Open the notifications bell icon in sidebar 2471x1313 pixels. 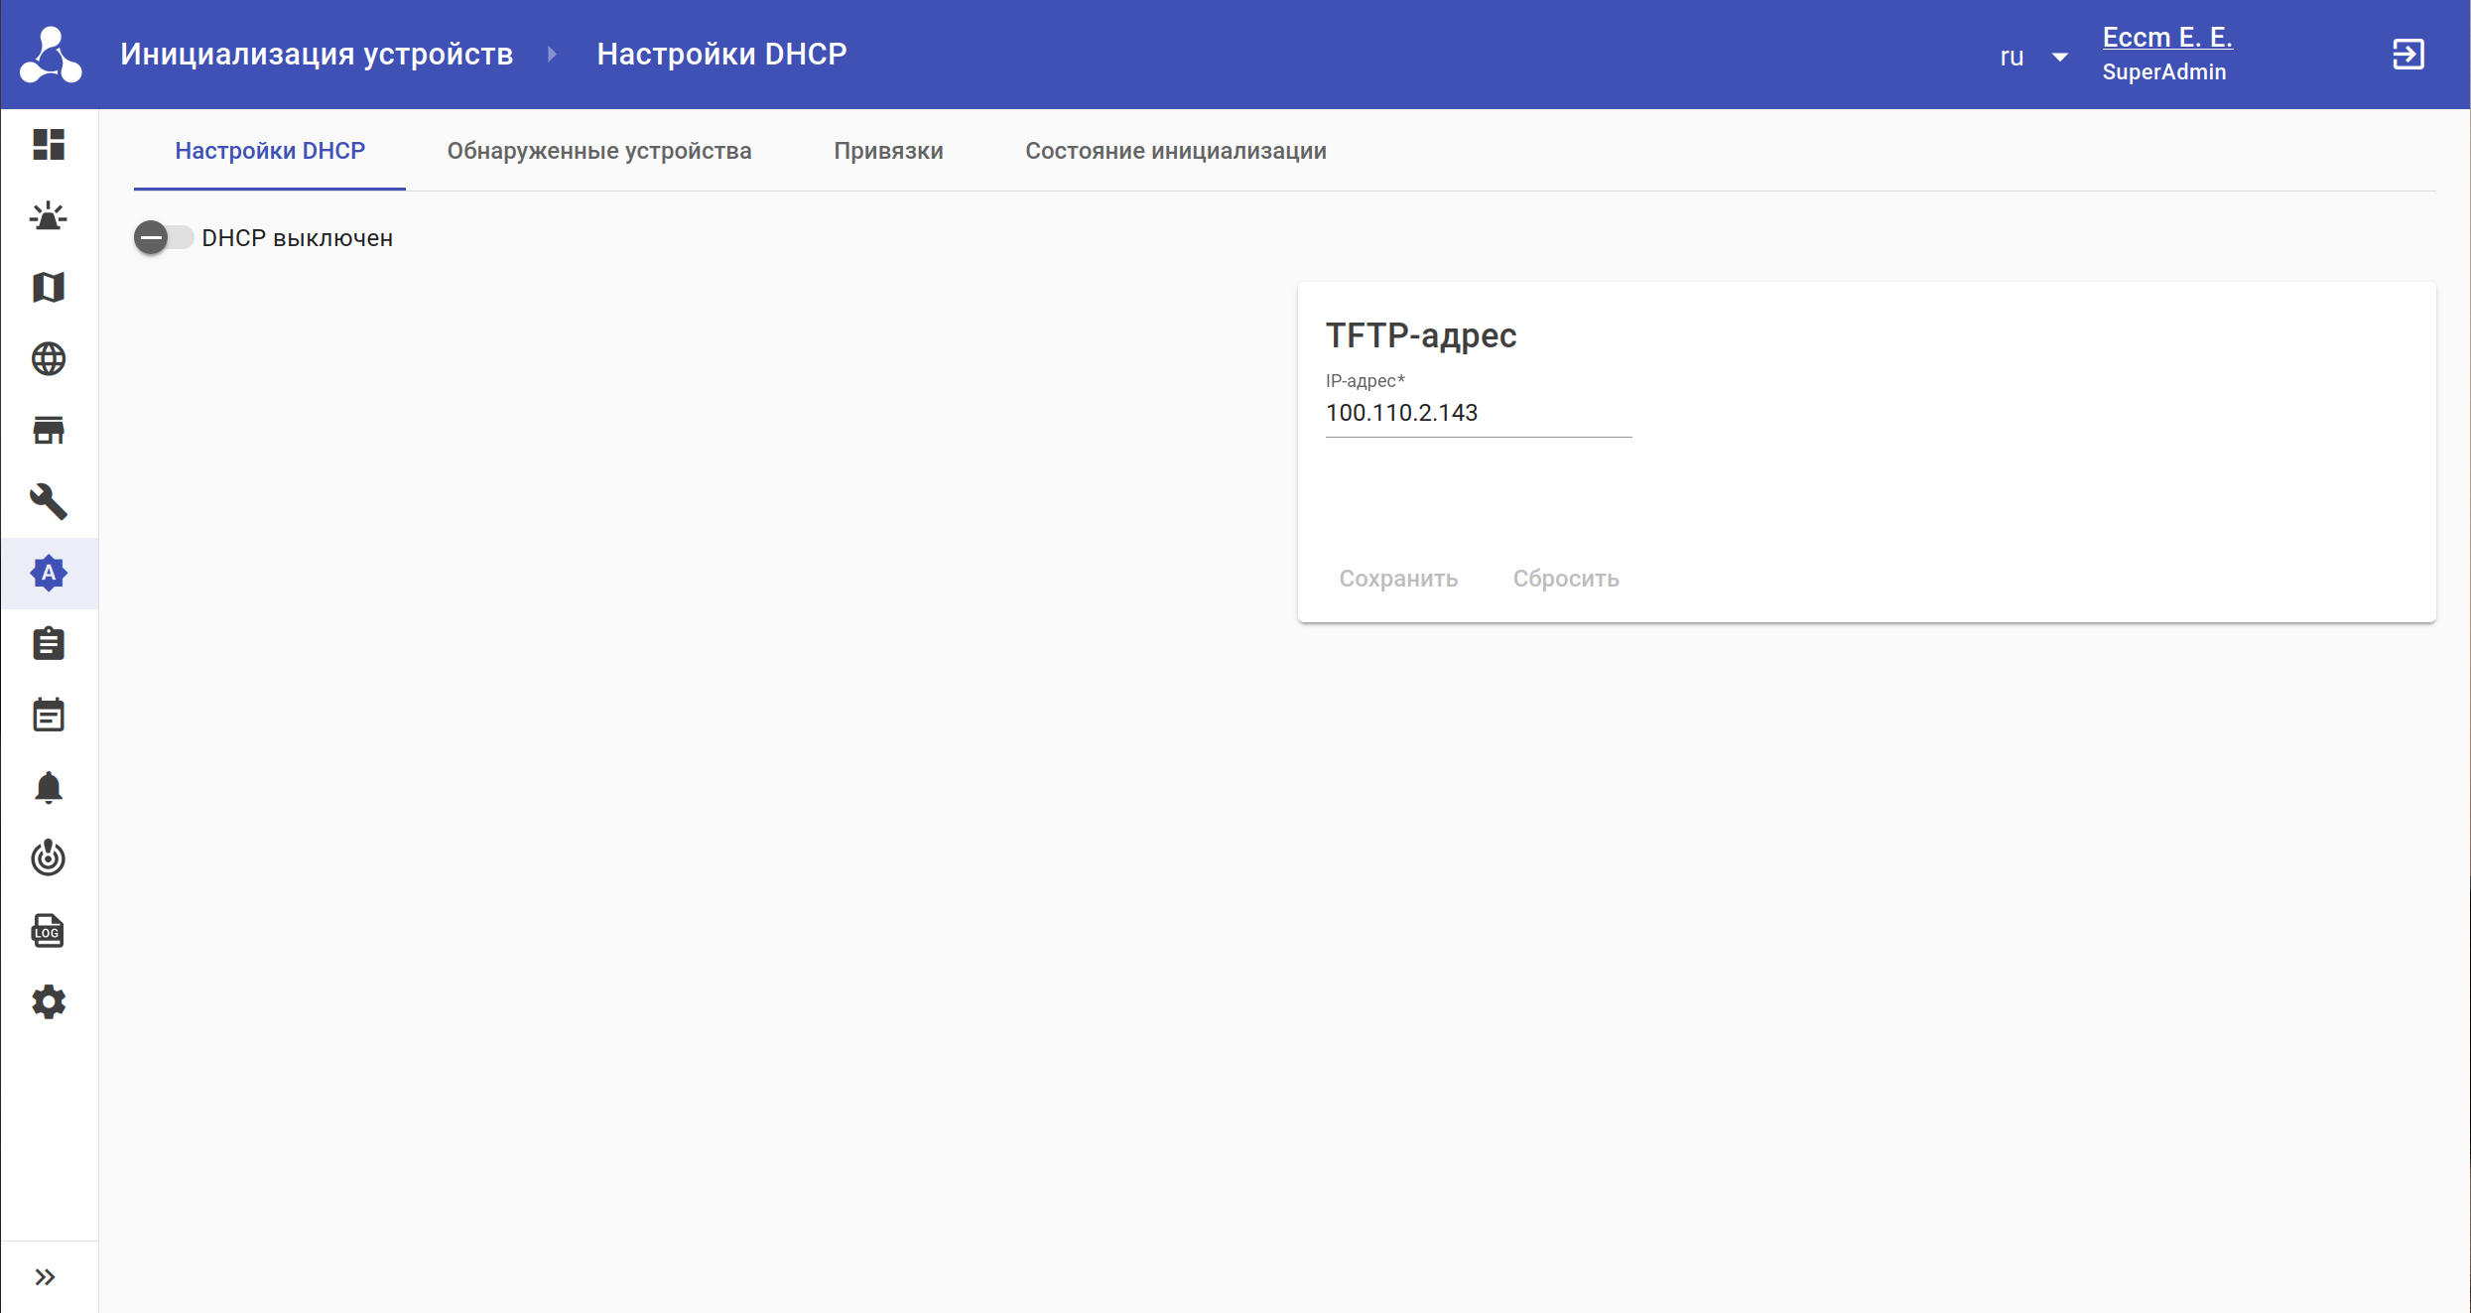point(48,787)
